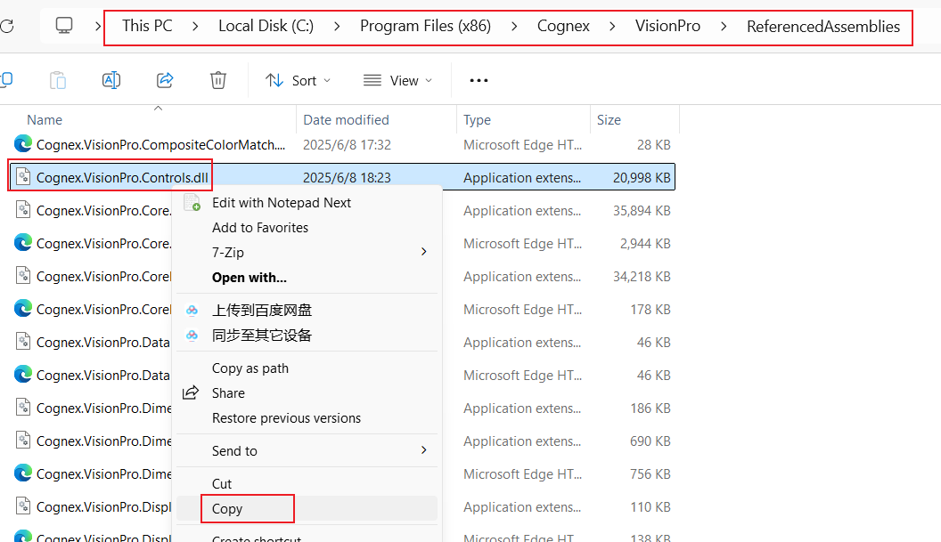
Task: Click the Share icon on the toolbar
Action: (165, 80)
